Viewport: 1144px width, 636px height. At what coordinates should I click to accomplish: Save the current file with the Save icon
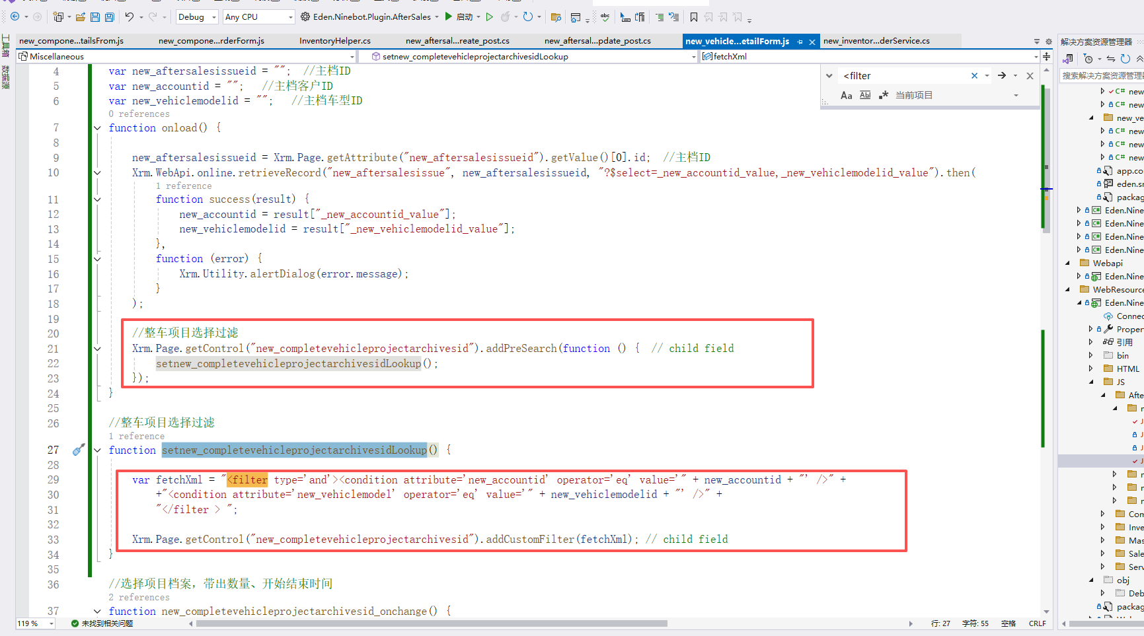(95, 17)
